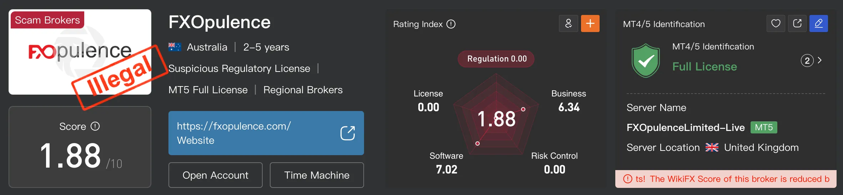Click the blue edit pencil icon
843x195 pixels.
tap(818, 23)
